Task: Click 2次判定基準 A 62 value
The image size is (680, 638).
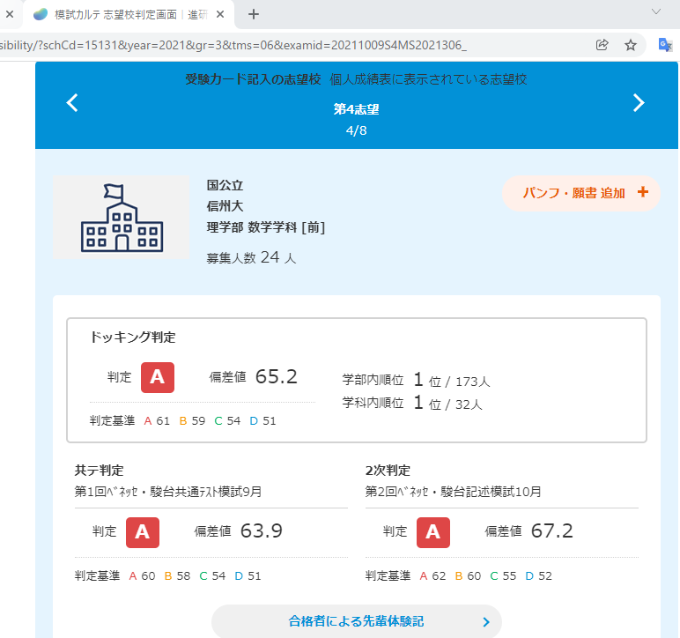Action: click(x=432, y=576)
